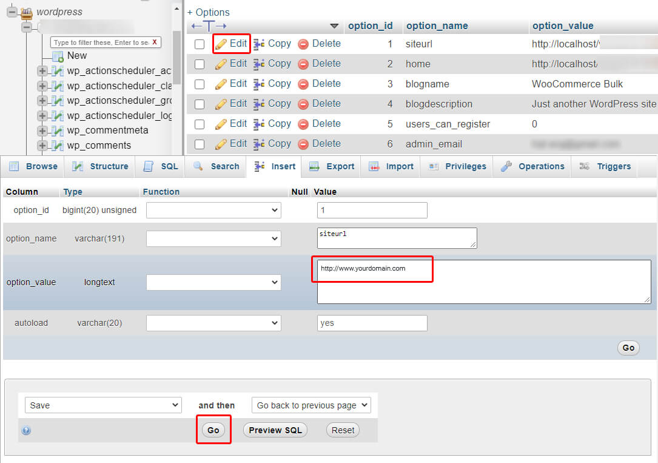Switch to the Browse tab
The height and width of the screenshot is (463, 658).
[x=33, y=166]
